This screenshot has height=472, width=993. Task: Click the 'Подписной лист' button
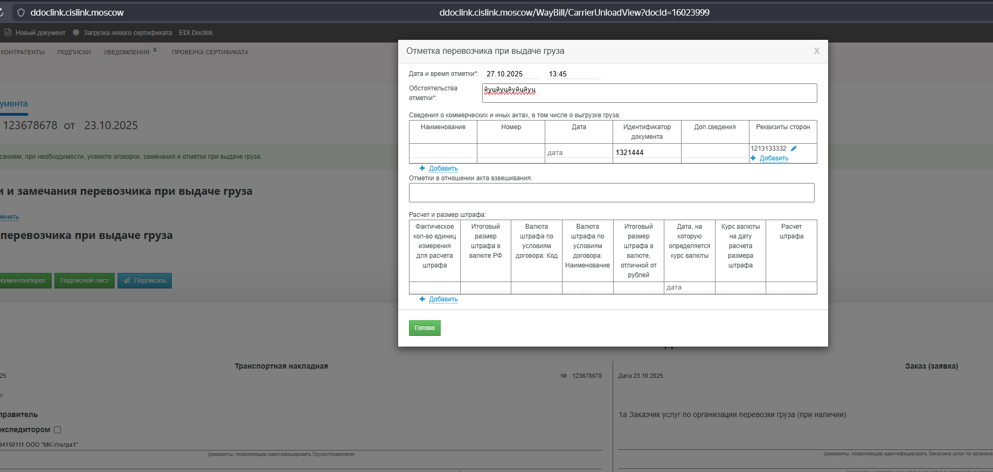click(85, 280)
